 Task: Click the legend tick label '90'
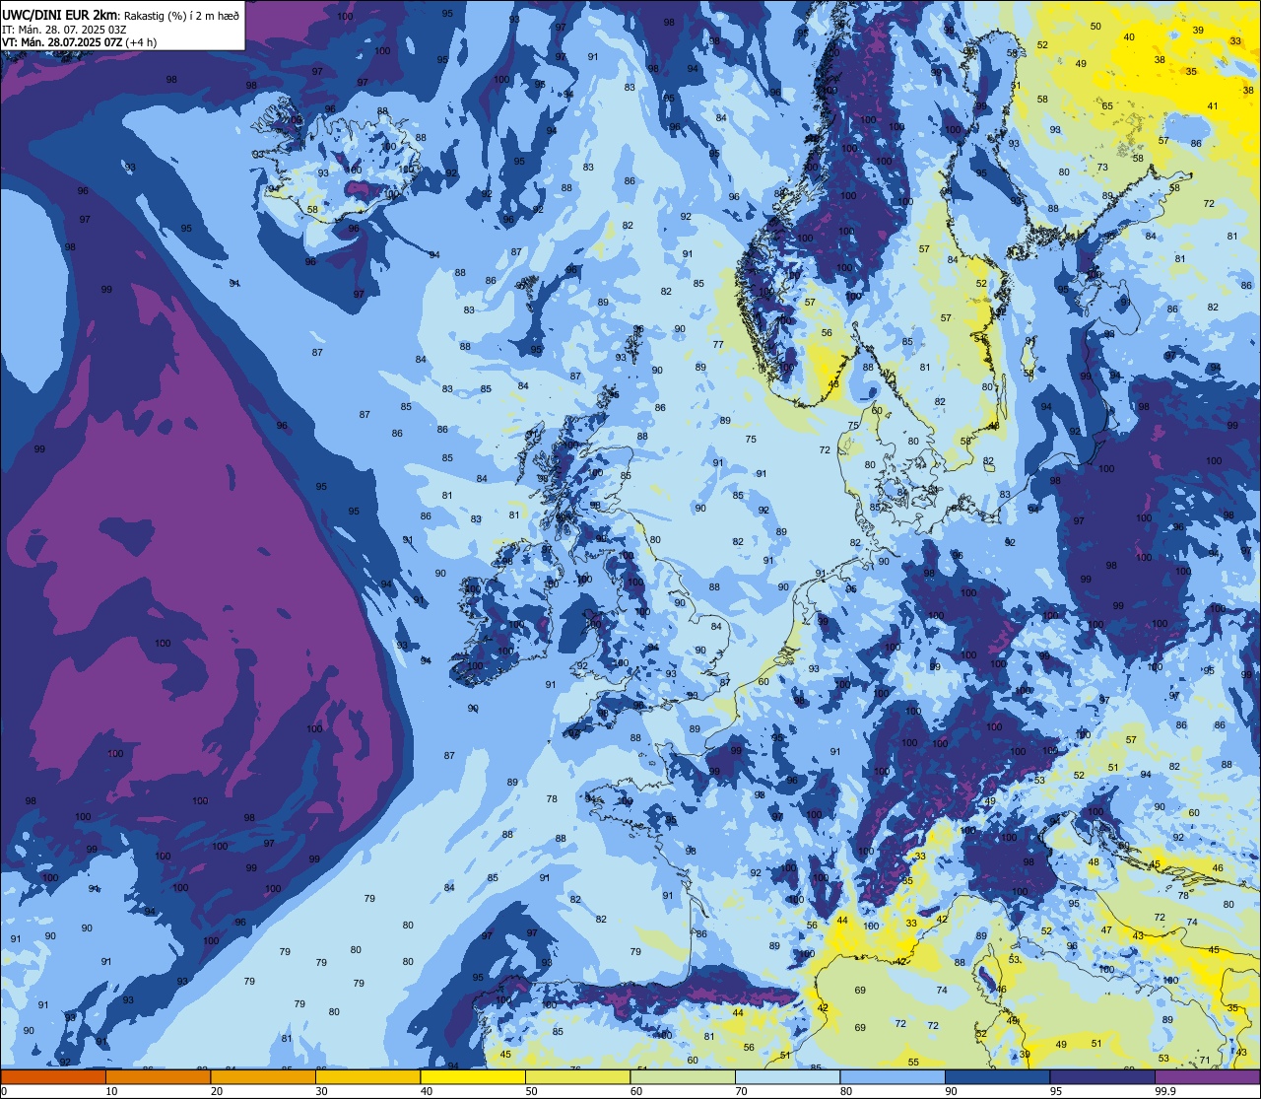[x=951, y=1091]
